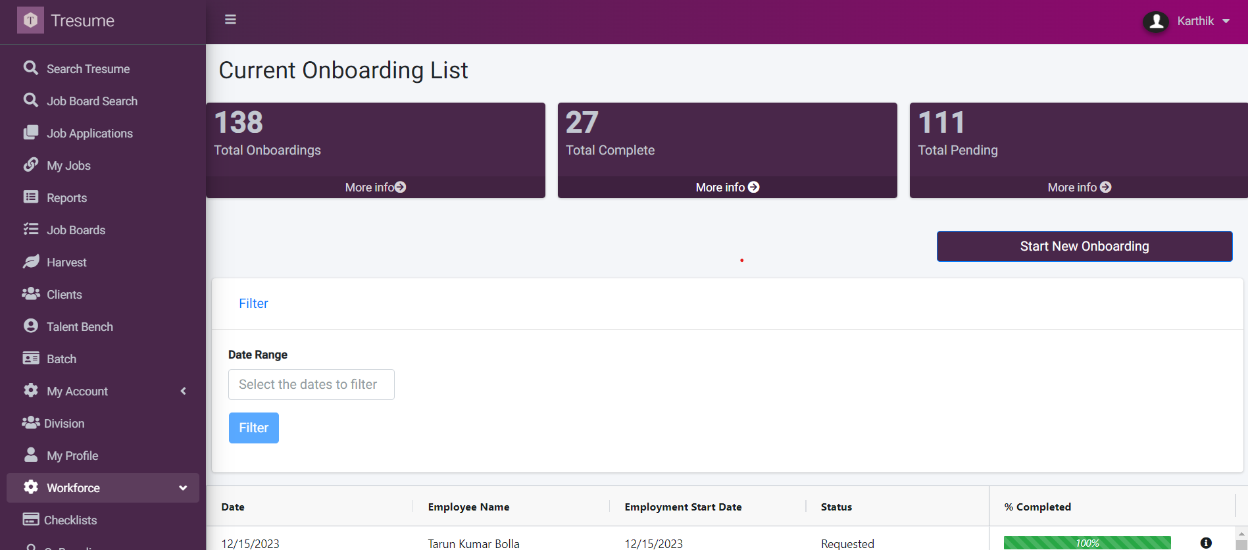The width and height of the screenshot is (1248, 550).
Task: Click the 100% progress bar for Tarun
Action: (x=1087, y=543)
